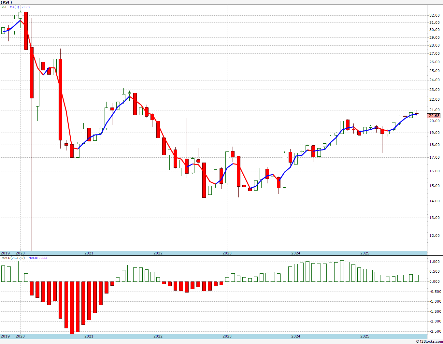Select the 31.00 price axis label

tap(434, 22)
